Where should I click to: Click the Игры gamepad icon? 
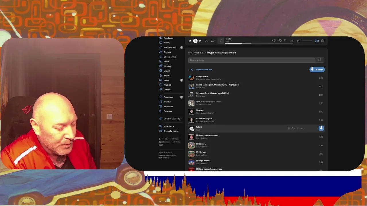161,80
